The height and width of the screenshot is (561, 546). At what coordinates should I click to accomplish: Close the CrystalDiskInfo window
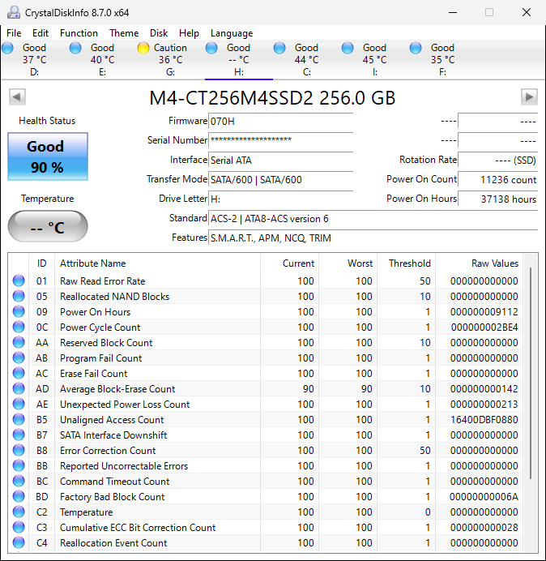(x=527, y=12)
